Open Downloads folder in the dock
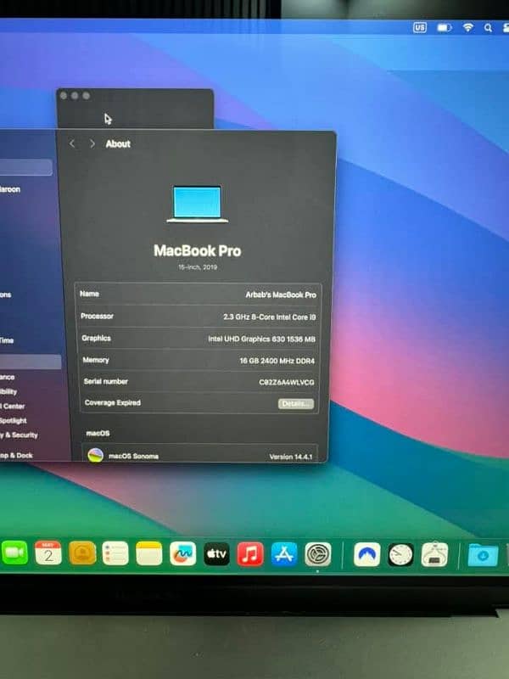Viewport: 509px width, 679px height. pos(483,555)
